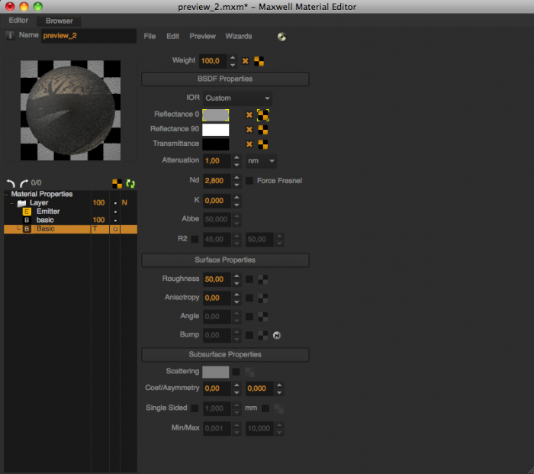Image resolution: width=534 pixels, height=474 pixels.
Task: Remove Transmittance texture via X icon
Action: (x=249, y=144)
